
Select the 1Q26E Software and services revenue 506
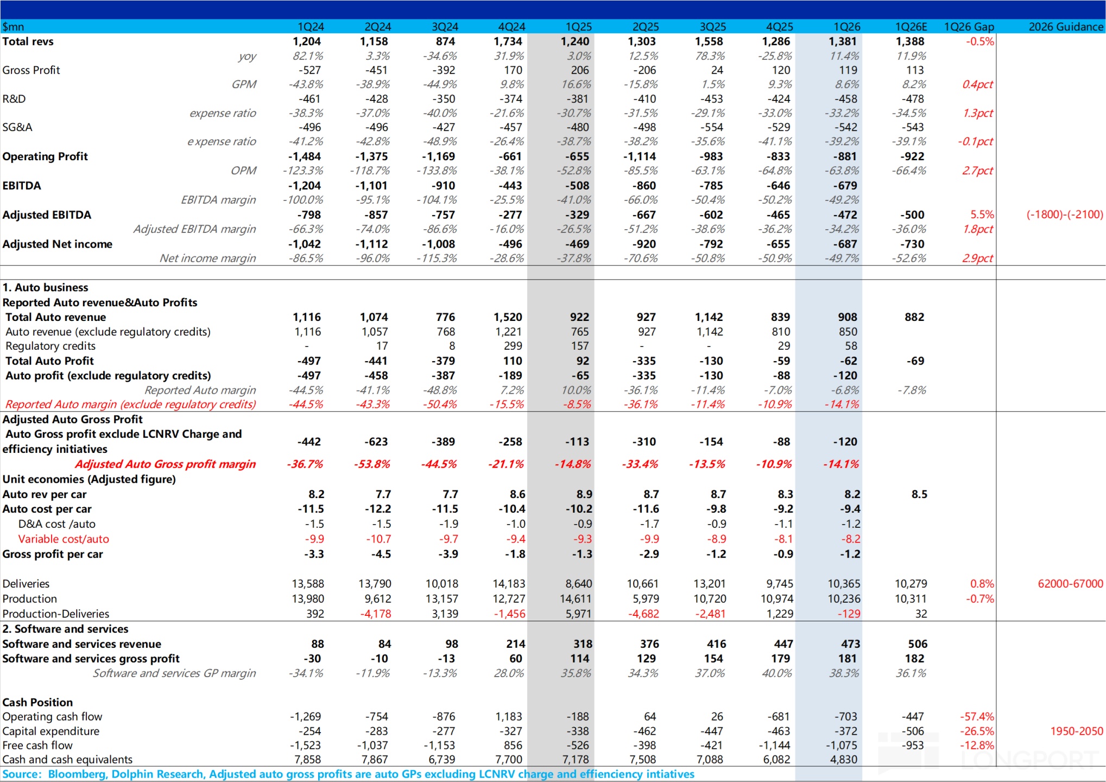918,644
